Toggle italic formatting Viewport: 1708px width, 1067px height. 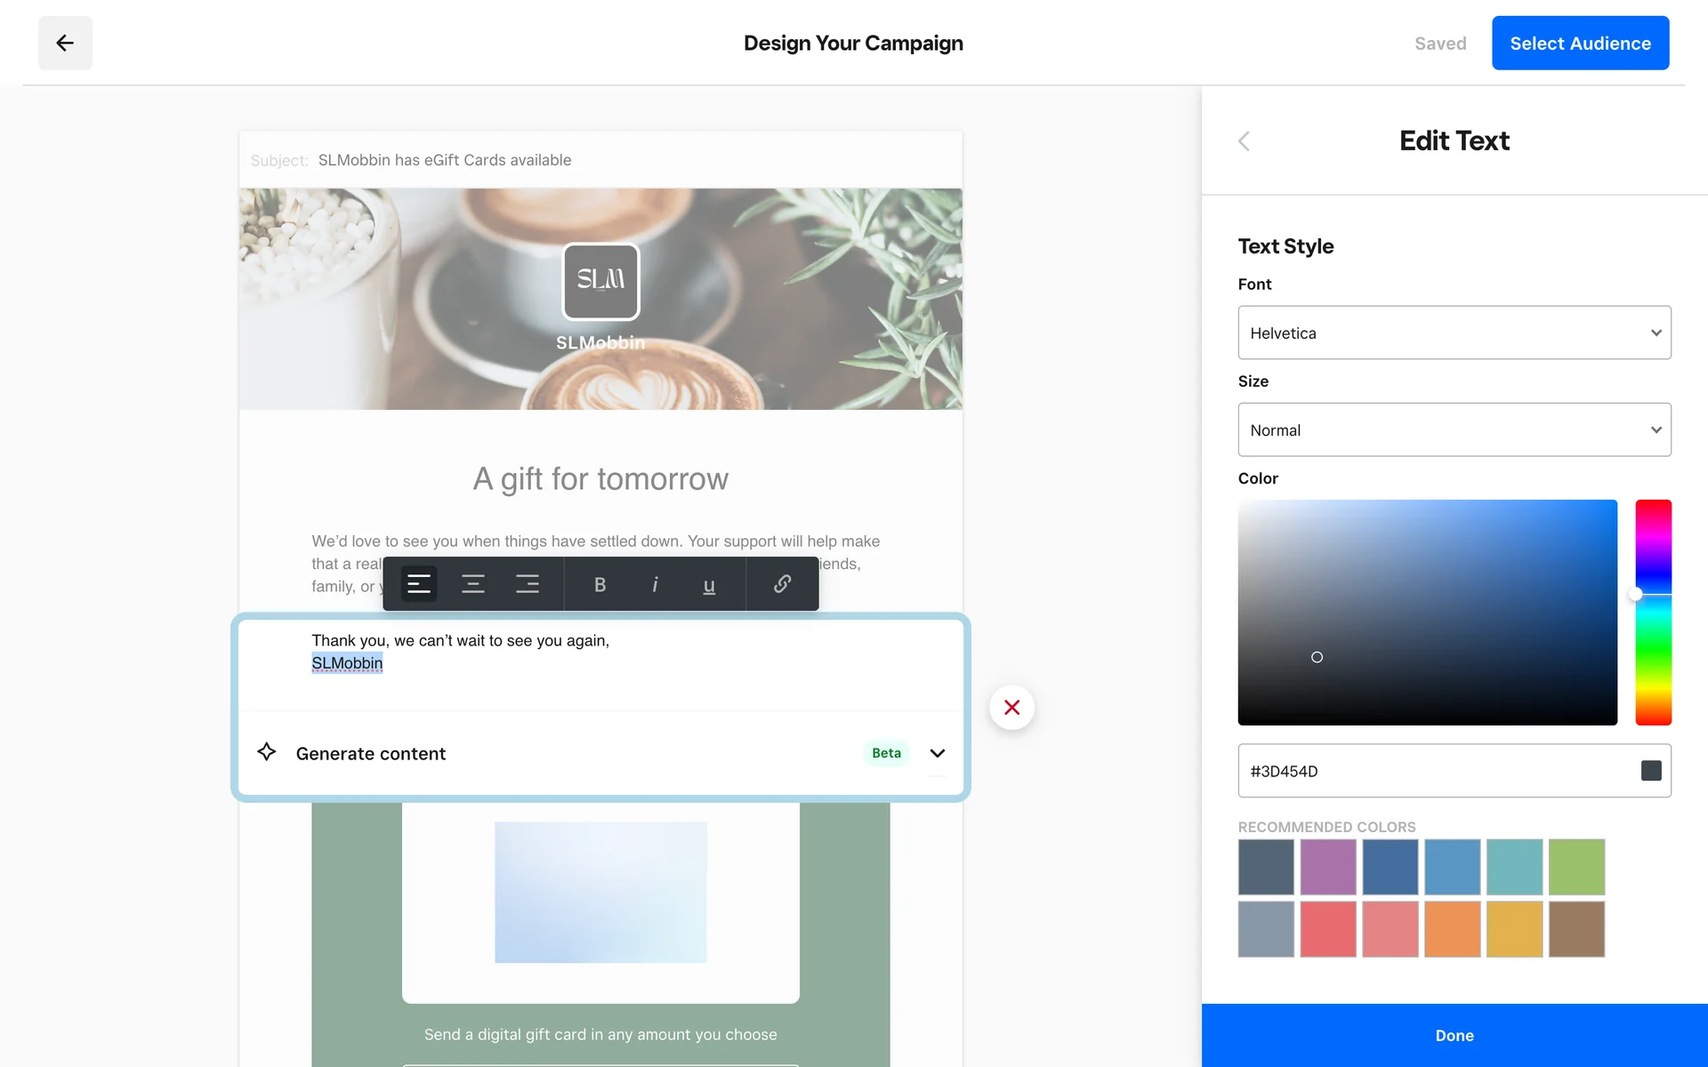pyautogui.click(x=655, y=584)
